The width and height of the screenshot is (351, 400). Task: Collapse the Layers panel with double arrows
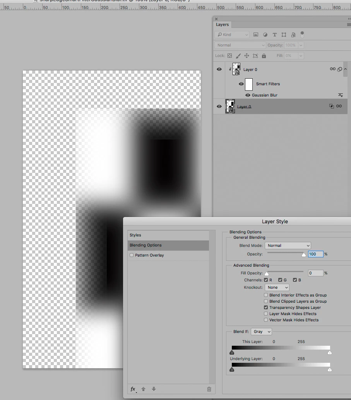pos(349,19)
